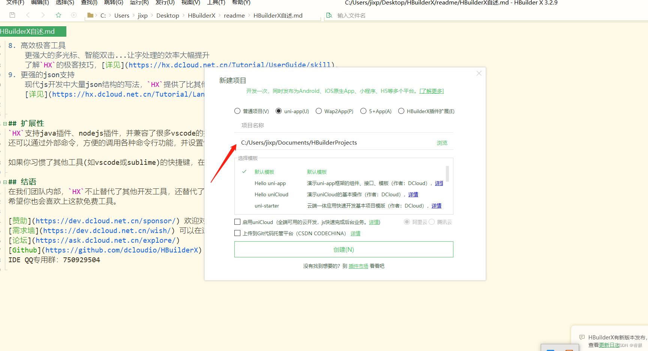Enable 上传到Git代码托管平台 checkbox
This screenshot has height=351, width=648.
[237, 233]
